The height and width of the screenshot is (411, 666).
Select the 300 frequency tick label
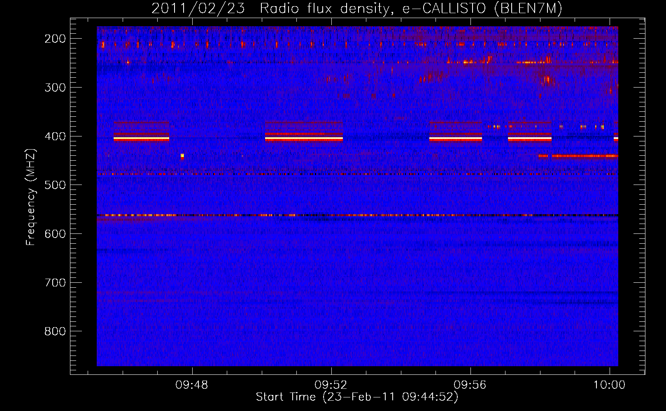pyautogui.click(x=55, y=88)
